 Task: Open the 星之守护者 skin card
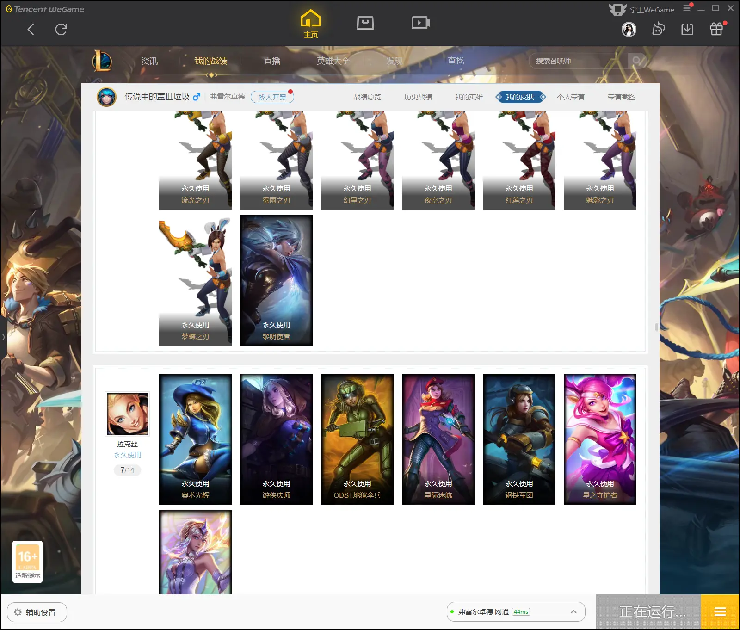click(x=600, y=439)
